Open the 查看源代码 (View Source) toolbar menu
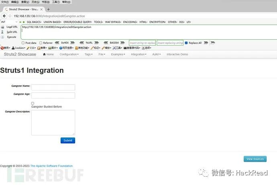Viewport: 277px width, 185px height. (x=132, y=48)
